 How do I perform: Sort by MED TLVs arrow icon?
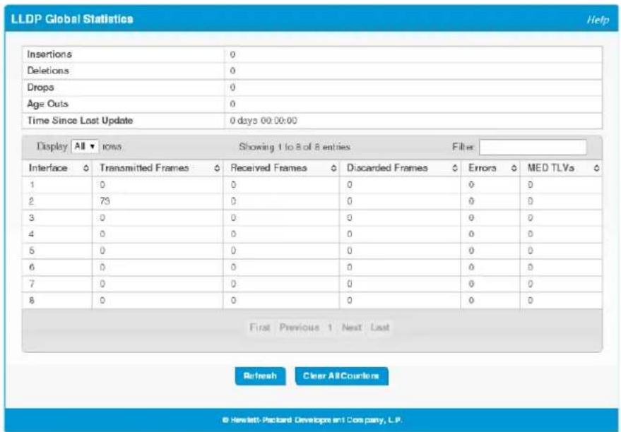tap(596, 168)
